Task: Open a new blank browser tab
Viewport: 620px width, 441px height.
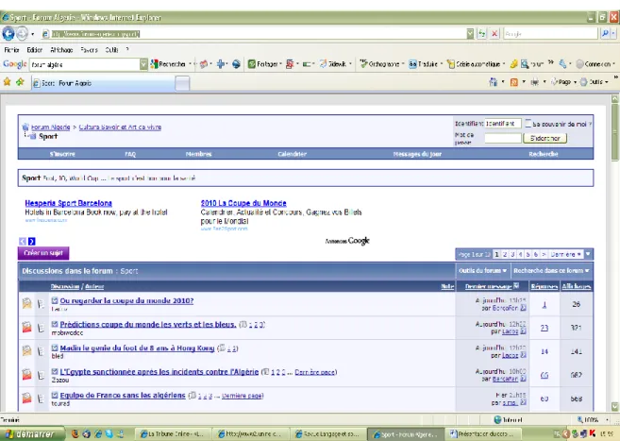Action: click(182, 83)
